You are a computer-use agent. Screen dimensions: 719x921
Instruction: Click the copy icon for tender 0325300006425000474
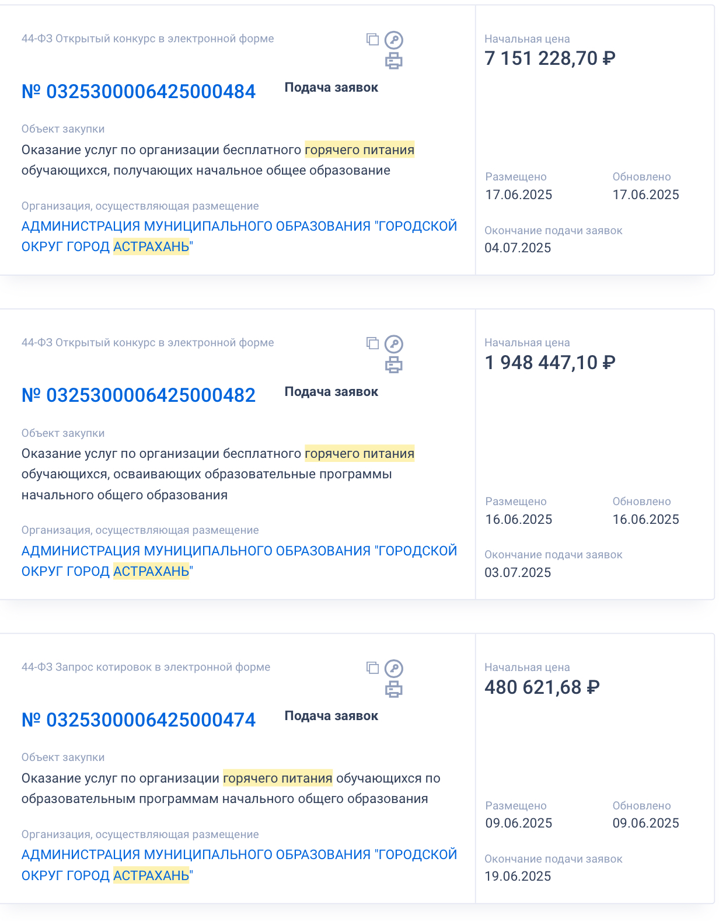(x=372, y=668)
